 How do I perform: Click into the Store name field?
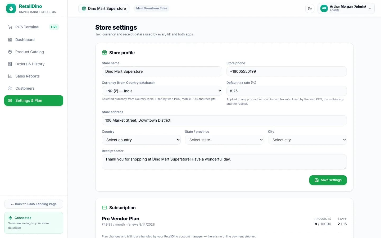[x=162, y=71]
